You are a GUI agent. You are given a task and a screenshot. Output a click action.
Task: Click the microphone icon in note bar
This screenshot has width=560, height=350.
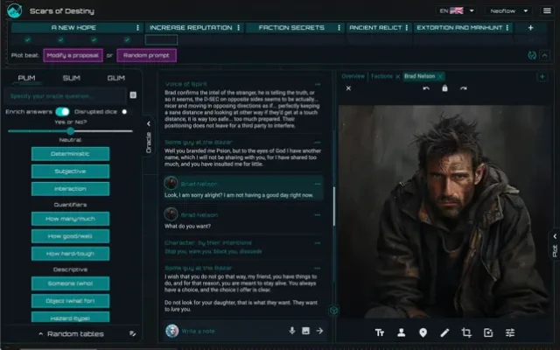(x=292, y=331)
